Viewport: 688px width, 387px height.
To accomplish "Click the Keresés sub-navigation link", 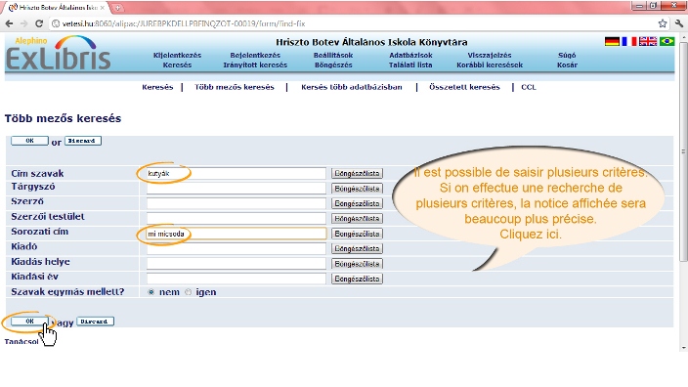I will pos(157,87).
